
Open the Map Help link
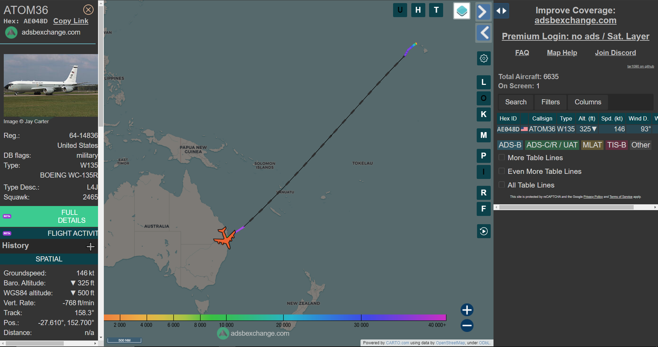tap(562, 53)
